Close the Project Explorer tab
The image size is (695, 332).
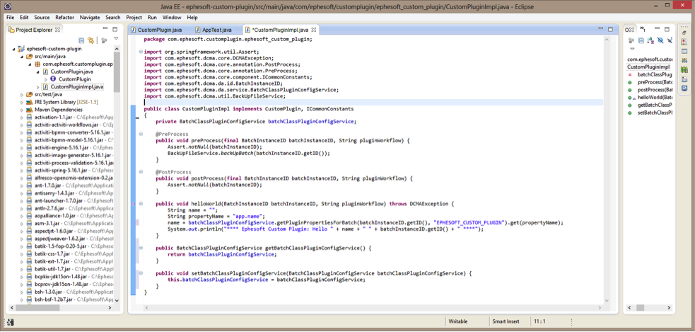pos(57,30)
